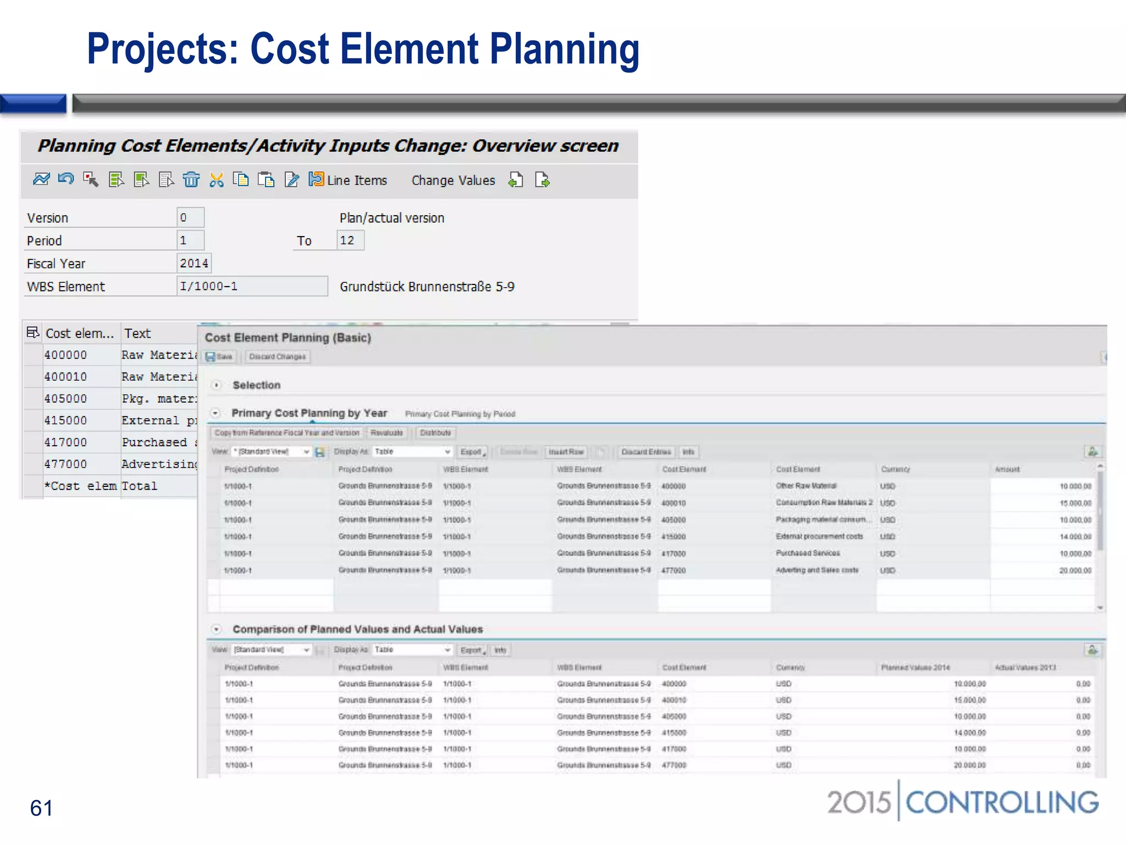This screenshot has height=845, width=1126.
Task: Click personalize icon of comparison table
Action: [x=1092, y=650]
